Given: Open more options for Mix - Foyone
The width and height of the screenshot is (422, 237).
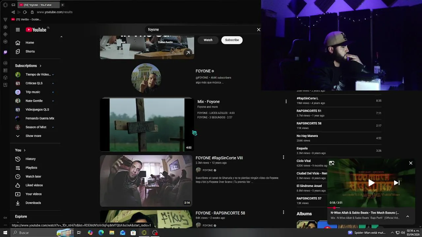Looking at the screenshot, I should [286, 102].
